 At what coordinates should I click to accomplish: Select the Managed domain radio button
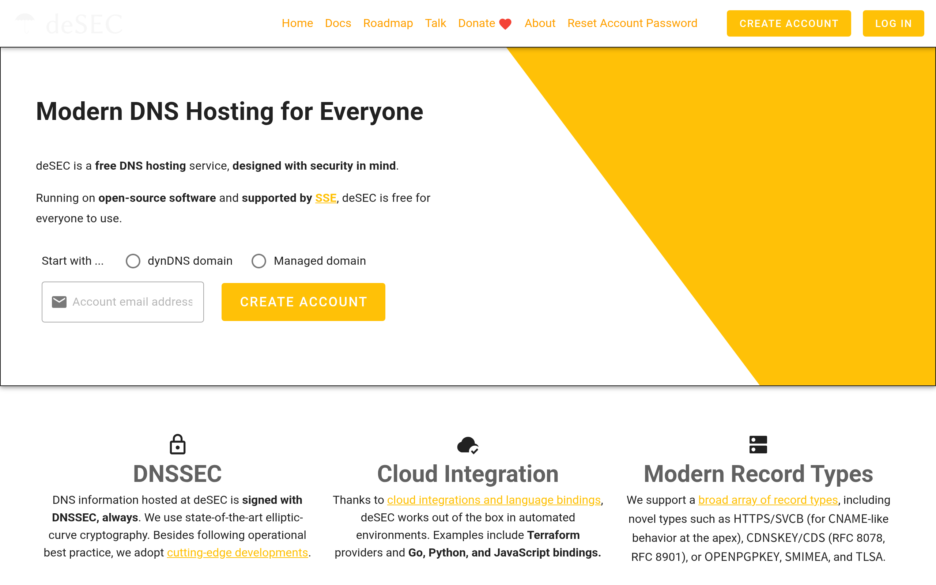click(259, 261)
